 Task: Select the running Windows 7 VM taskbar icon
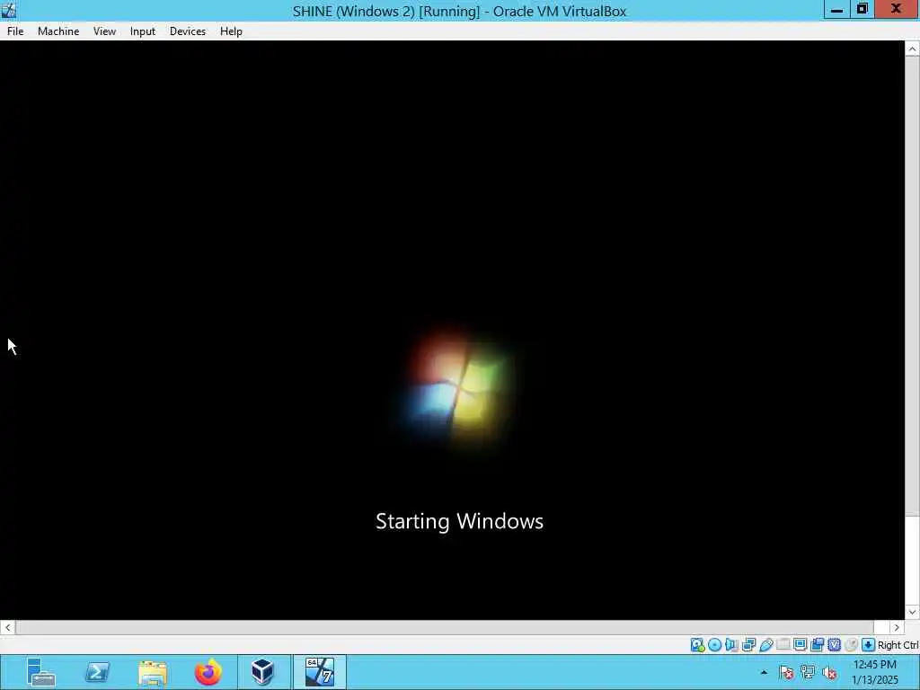(x=319, y=672)
